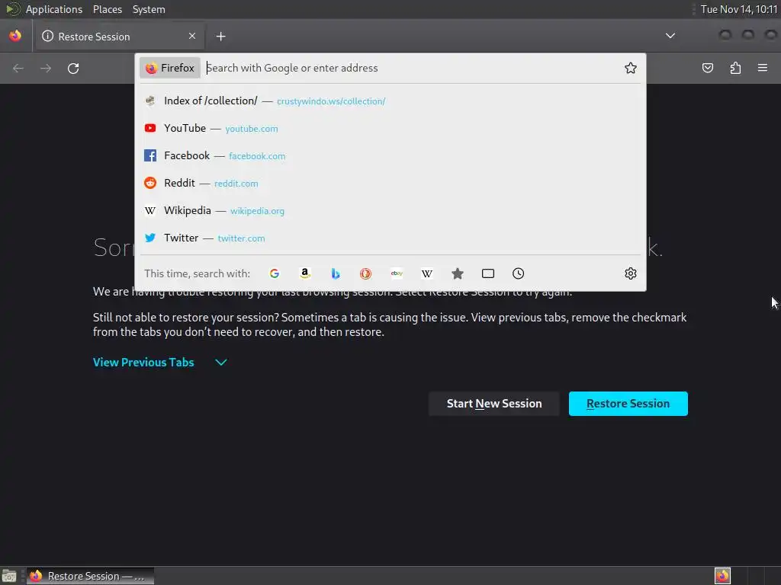
Task: Search in Bookmarks via star icon
Action: point(458,273)
